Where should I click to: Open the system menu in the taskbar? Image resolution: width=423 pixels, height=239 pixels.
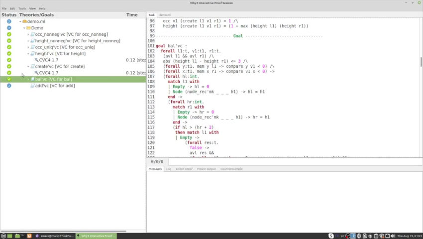[x=3, y=236]
